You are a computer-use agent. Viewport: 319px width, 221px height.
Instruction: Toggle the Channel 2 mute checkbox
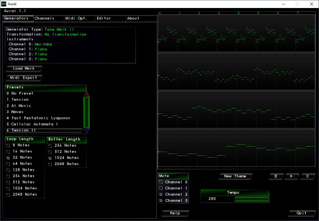161,195
